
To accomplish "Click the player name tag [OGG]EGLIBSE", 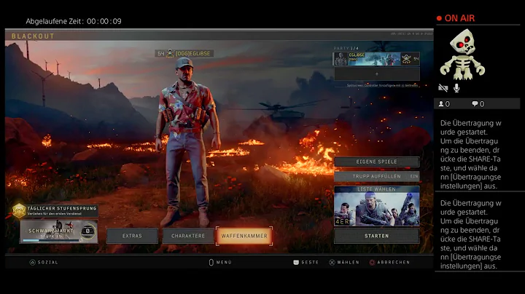I will pyautogui.click(x=192, y=53).
